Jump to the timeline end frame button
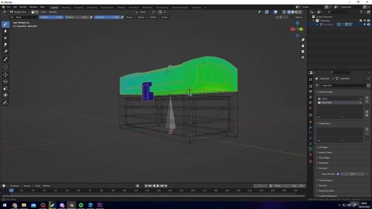The height and width of the screenshot is (209, 372). coord(166,186)
